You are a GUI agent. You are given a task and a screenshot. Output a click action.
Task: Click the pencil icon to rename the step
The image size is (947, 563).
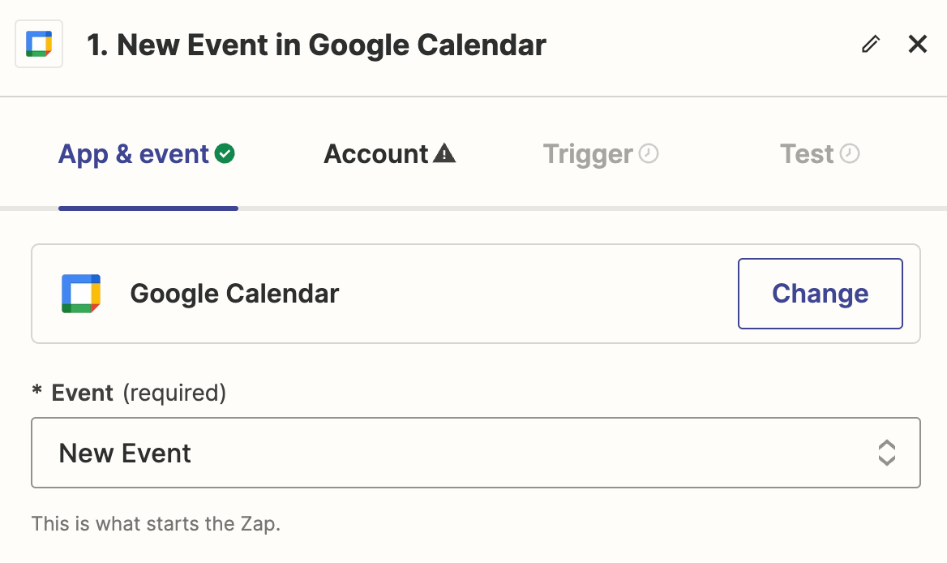pyautogui.click(x=871, y=44)
